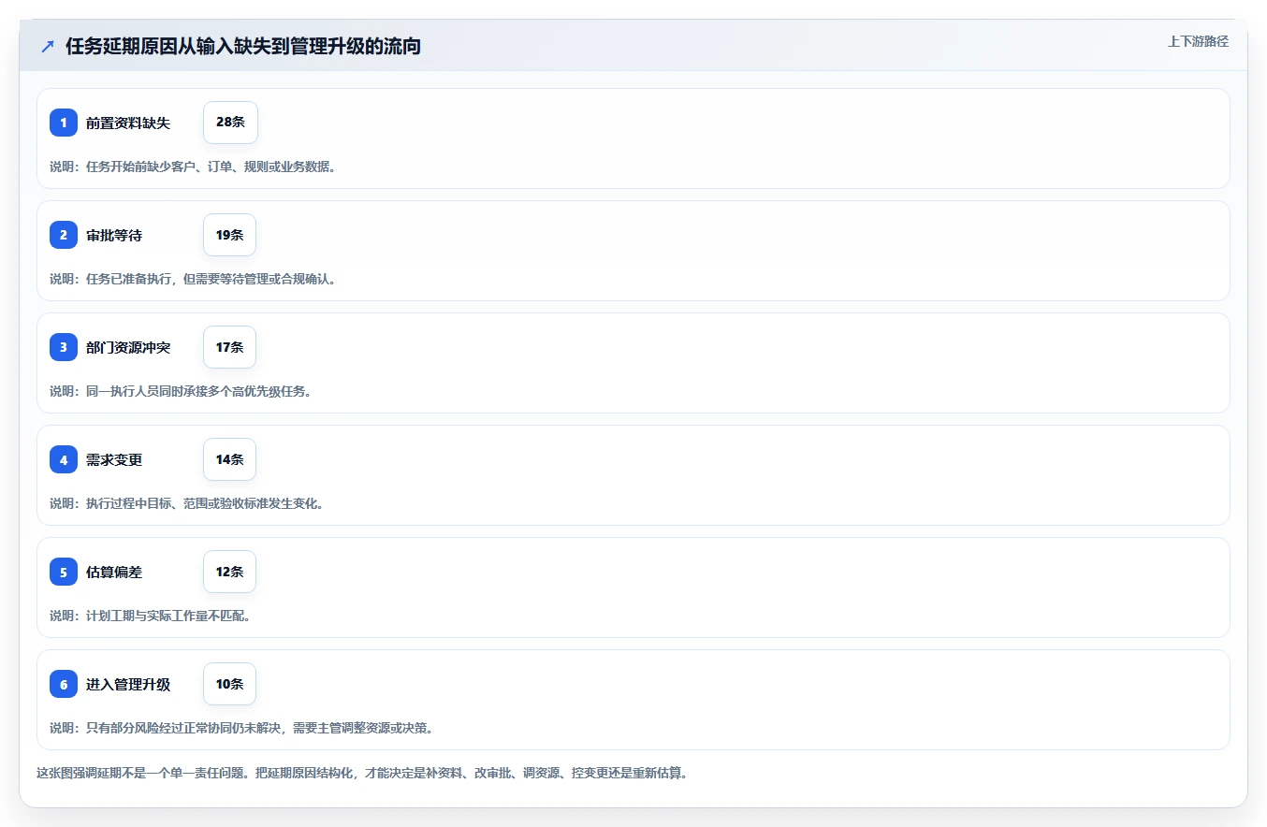Screen dimensions: 1267x827
Task: Click the 上下游路径 label in header
Action: pyautogui.click(x=1198, y=41)
